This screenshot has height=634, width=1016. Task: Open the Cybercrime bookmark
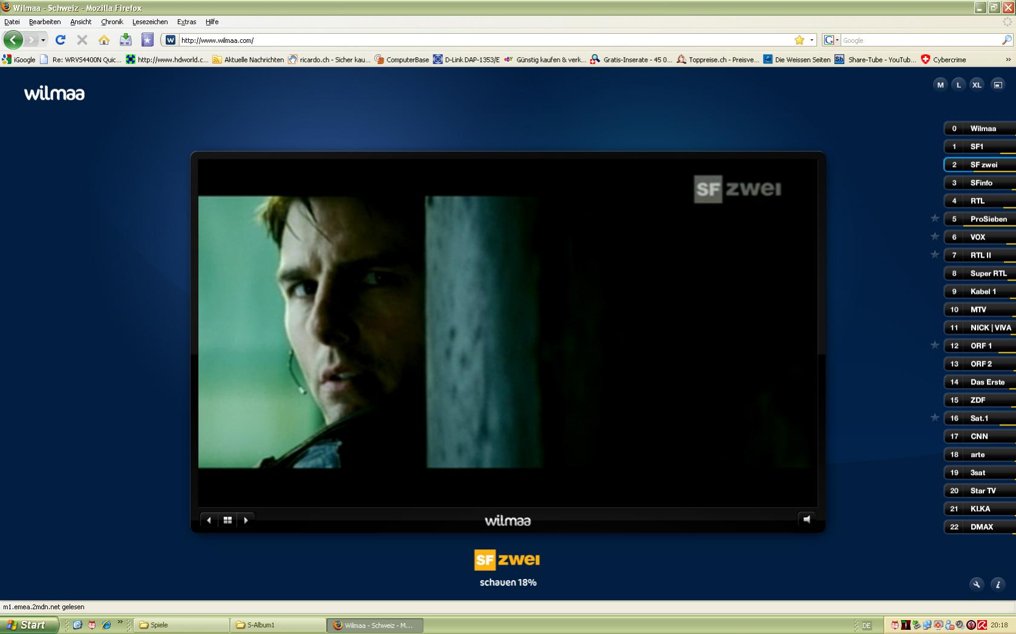click(x=943, y=60)
